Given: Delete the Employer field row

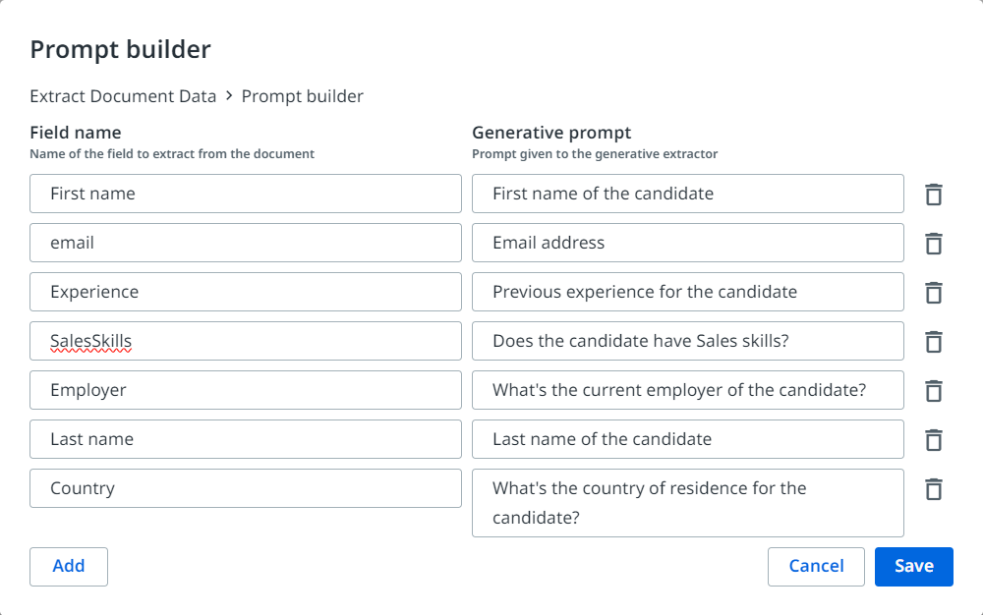Looking at the screenshot, I should click(x=934, y=391).
